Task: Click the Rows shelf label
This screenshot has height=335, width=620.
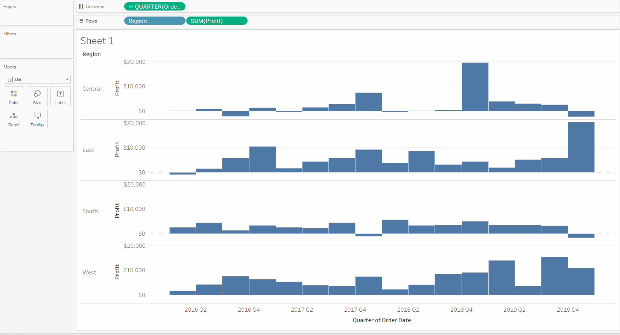Action: point(91,21)
